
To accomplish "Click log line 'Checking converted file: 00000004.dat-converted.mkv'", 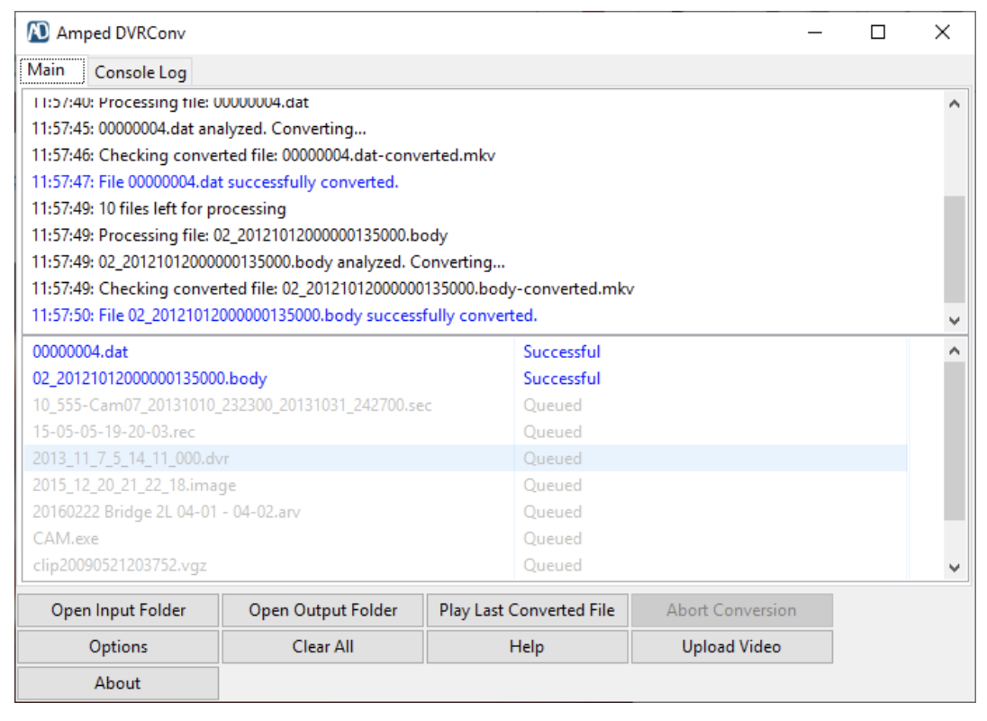I will coord(263,156).
